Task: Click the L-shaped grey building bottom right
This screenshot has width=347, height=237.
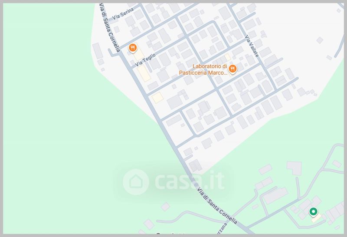Action: point(295,168)
